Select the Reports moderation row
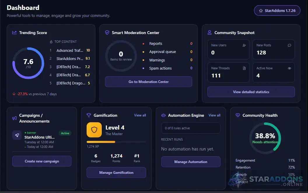308x193 pixels. (167, 44)
